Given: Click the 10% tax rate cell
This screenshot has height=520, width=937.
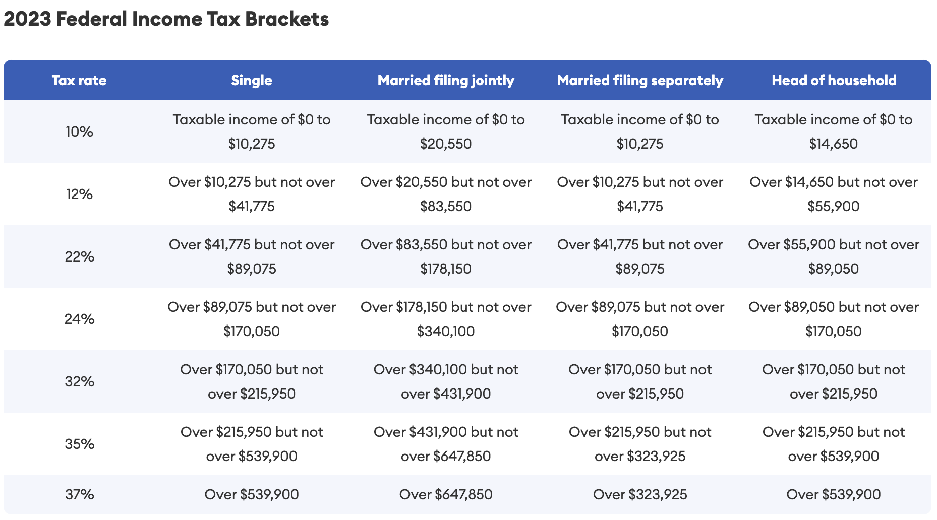Looking at the screenshot, I should coord(79,132).
